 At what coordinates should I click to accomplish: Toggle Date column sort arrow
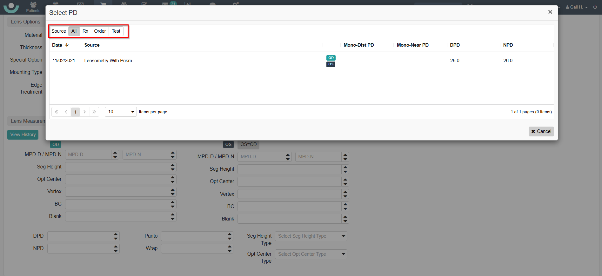pyautogui.click(x=67, y=45)
